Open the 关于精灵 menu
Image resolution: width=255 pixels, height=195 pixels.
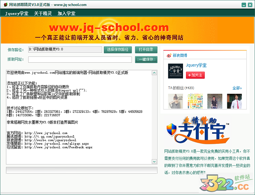(43, 13)
